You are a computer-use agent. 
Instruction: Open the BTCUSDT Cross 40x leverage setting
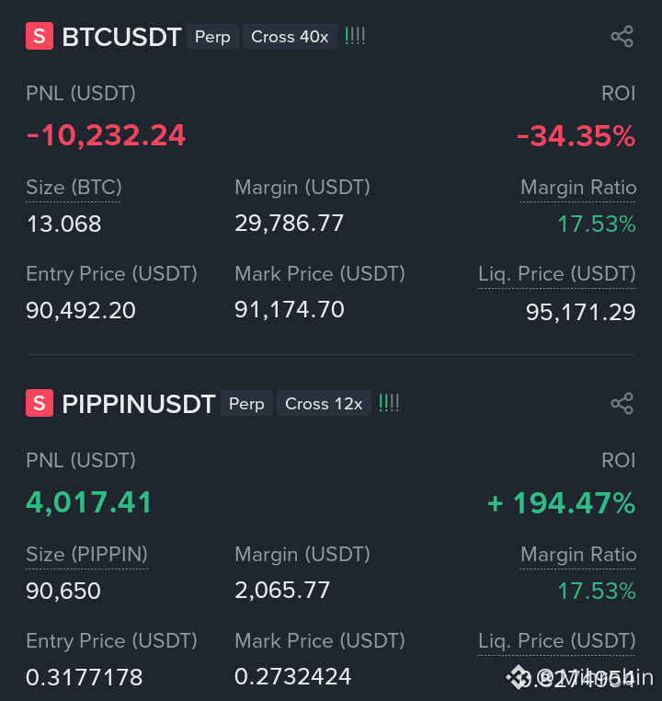coord(290,36)
